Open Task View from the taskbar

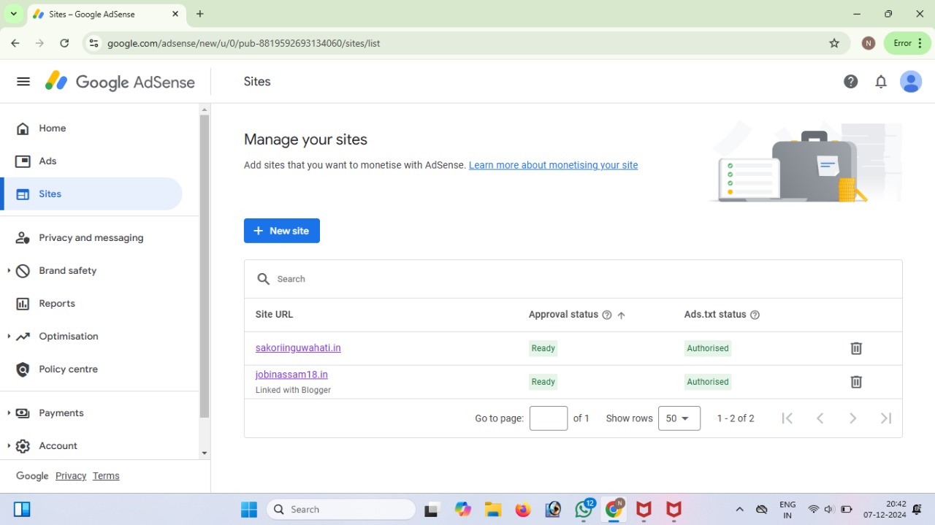click(x=432, y=510)
